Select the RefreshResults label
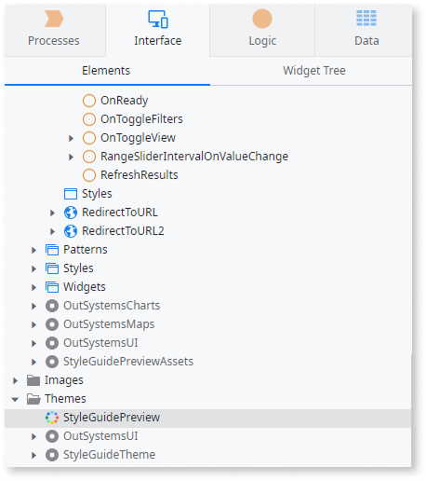 pos(140,175)
